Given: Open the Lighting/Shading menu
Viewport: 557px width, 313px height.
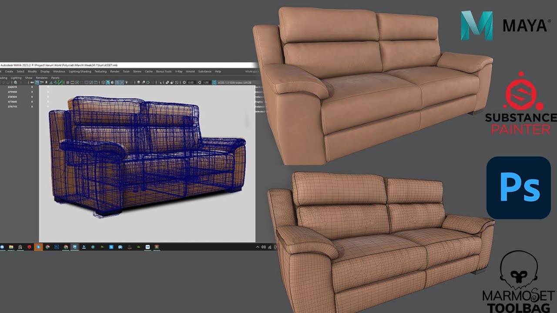Looking at the screenshot, I should (x=80, y=71).
